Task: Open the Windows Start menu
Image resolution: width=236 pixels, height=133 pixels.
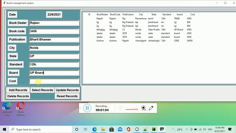Action: coord(4,129)
